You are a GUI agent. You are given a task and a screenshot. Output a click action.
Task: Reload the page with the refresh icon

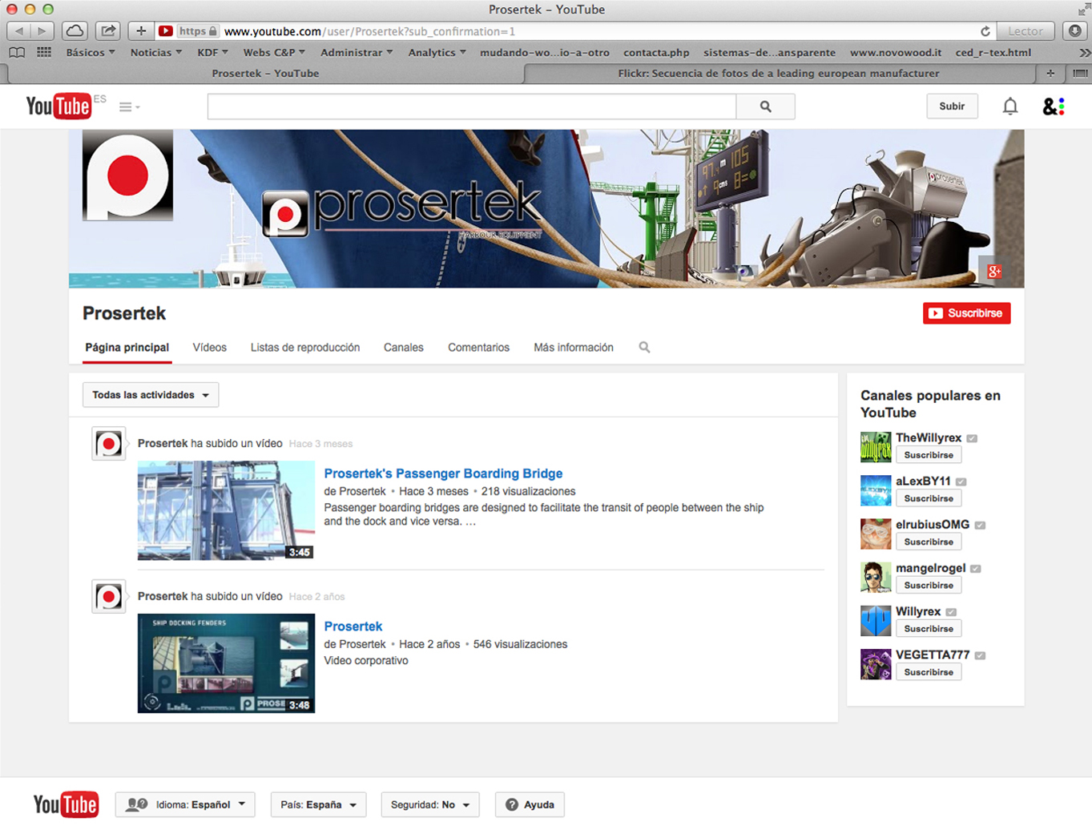coord(985,31)
